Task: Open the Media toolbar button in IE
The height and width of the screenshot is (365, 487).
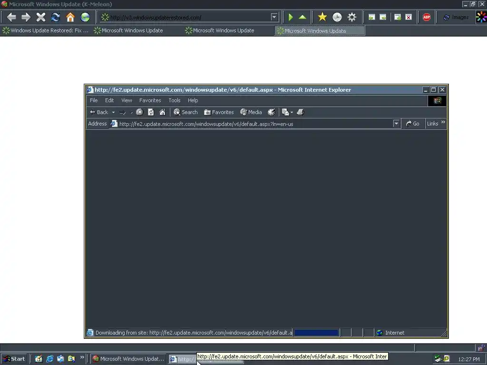Action: click(x=251, y=112)
